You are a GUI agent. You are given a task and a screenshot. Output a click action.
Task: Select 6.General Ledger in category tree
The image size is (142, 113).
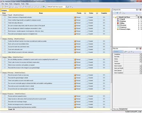point(125,29)
